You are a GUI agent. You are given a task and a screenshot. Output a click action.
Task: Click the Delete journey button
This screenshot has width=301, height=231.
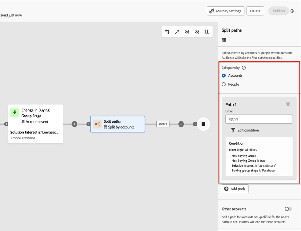coord(255,11)
